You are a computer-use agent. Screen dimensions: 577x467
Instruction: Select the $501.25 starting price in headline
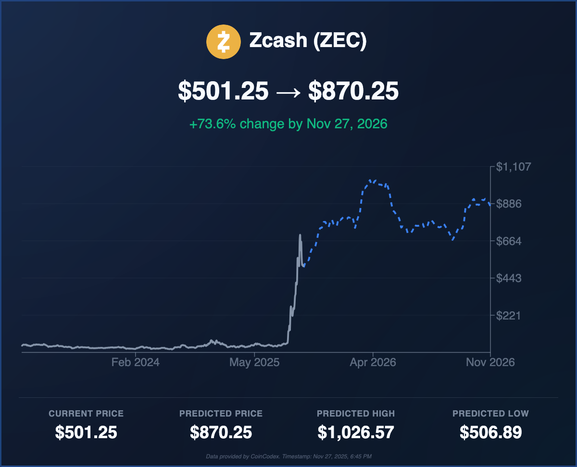pos(223,91)
